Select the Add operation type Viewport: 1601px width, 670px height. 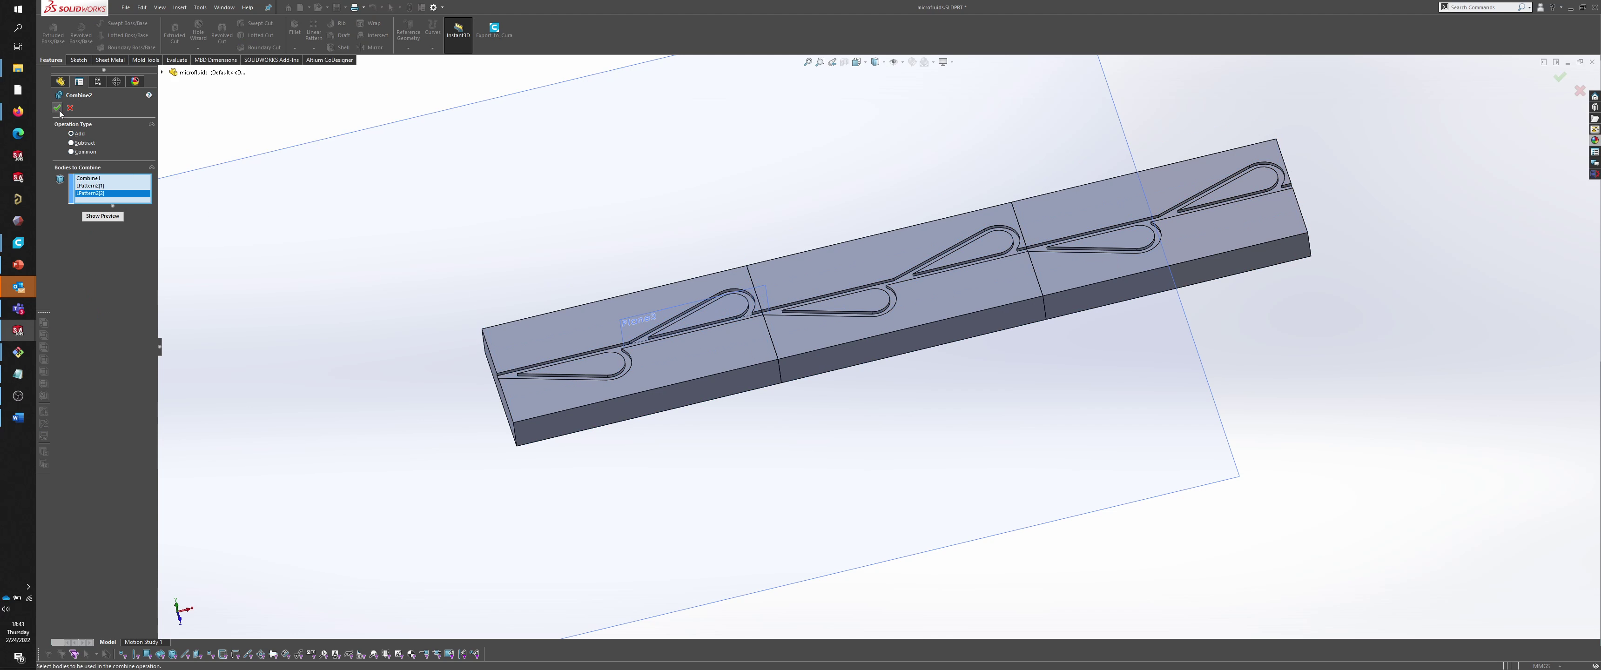click(x=71, y=134)
